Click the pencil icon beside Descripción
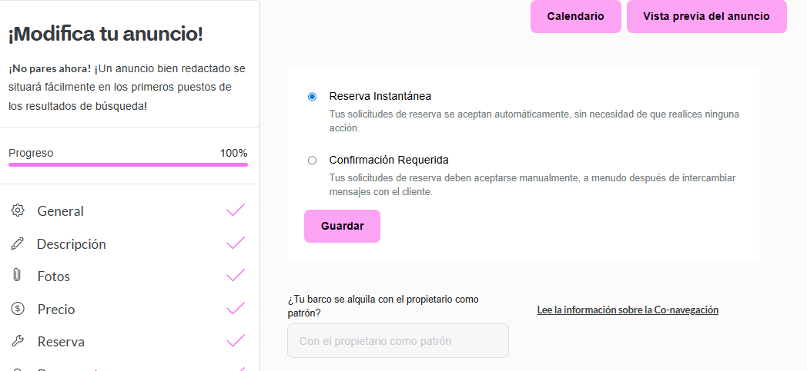Image resolution: width=807 pixels, height=371 pixels. pyautogui.click(x=18, y=243)
